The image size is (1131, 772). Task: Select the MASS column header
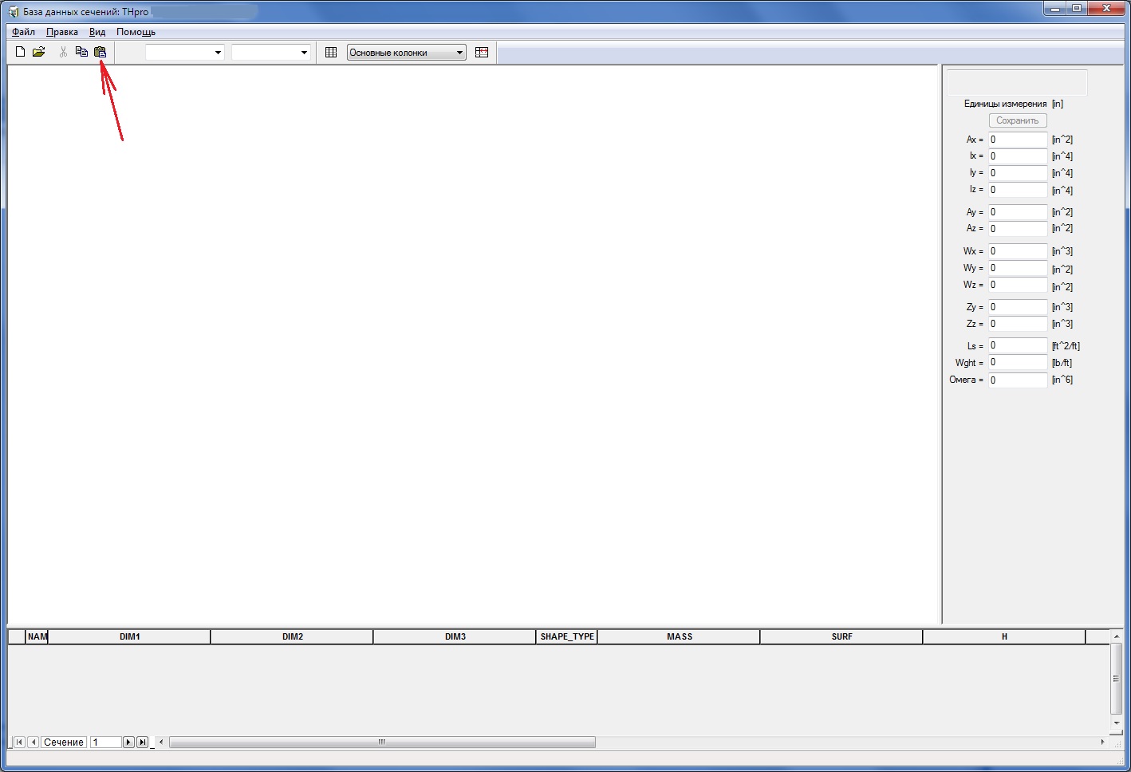(x=680, y=636)
